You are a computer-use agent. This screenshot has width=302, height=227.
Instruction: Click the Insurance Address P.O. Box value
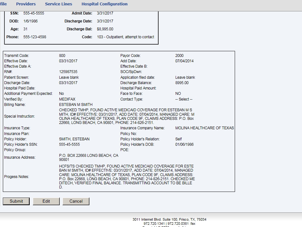pos(88,157)
